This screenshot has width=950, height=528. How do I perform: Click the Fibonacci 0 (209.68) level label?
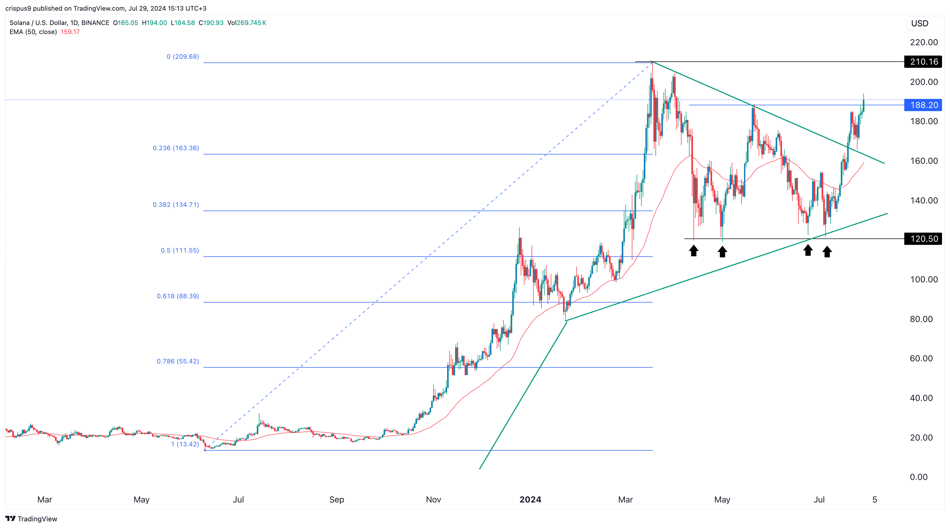(183, 56)
